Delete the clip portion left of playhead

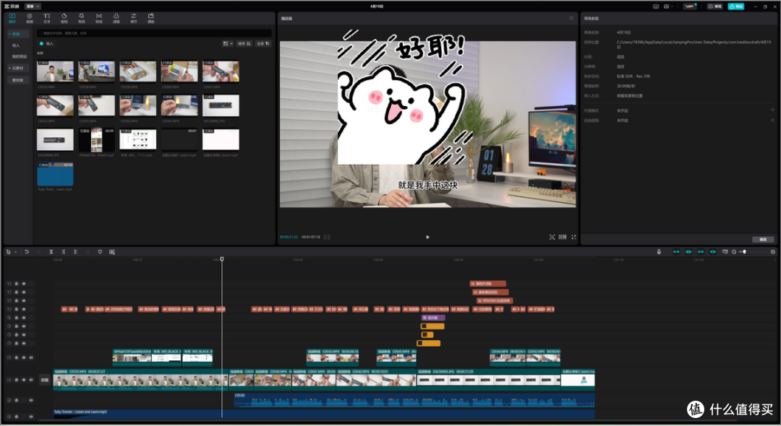pos(63,252)
